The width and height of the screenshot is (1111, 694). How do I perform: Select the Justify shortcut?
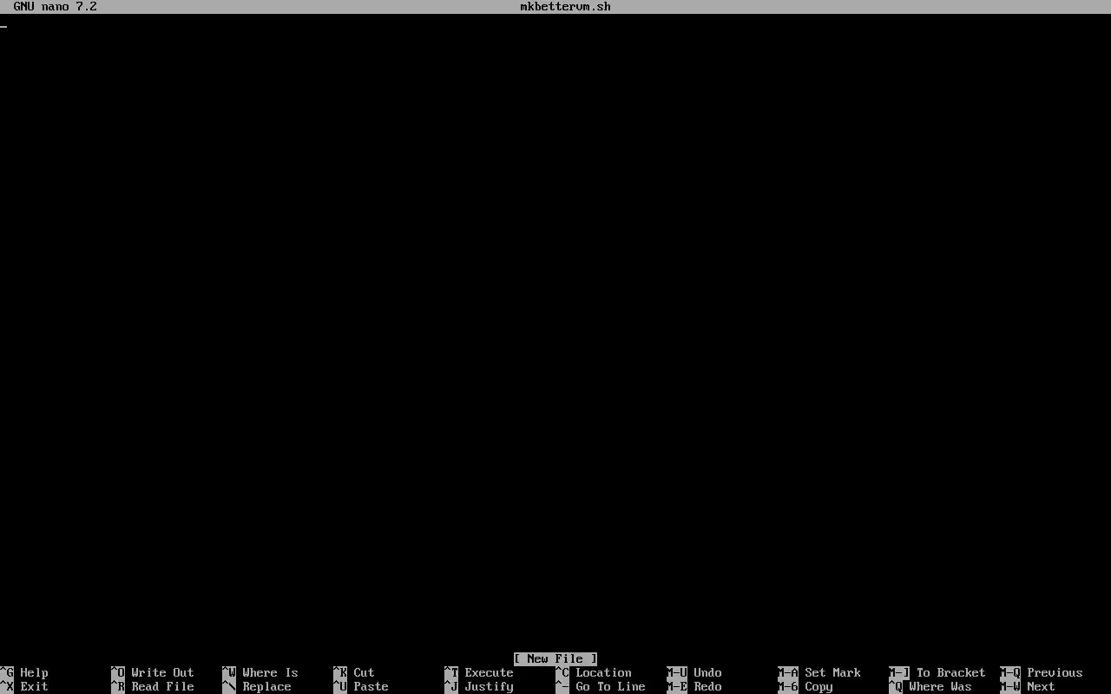click(x=490, y=686)
